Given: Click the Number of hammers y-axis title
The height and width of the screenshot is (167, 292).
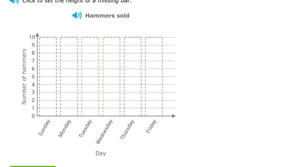Looking at the screenshot, I should coord(24,76).
